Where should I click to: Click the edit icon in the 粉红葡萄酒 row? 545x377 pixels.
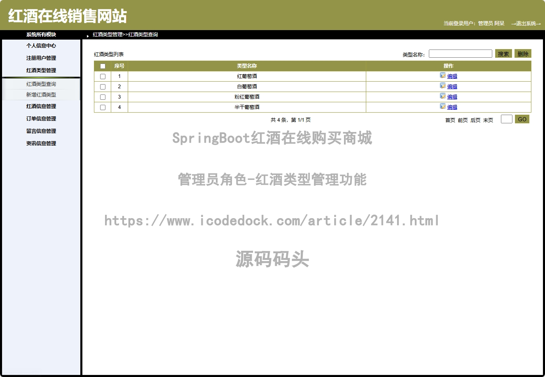(x=442, y=96)
